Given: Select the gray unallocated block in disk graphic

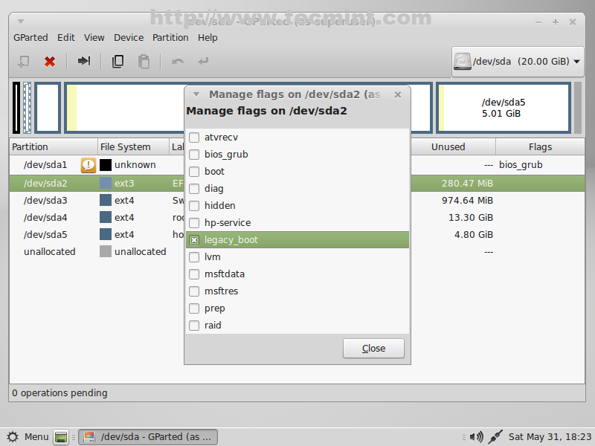Looking at the screenshot, I should [x=578, y=108].
